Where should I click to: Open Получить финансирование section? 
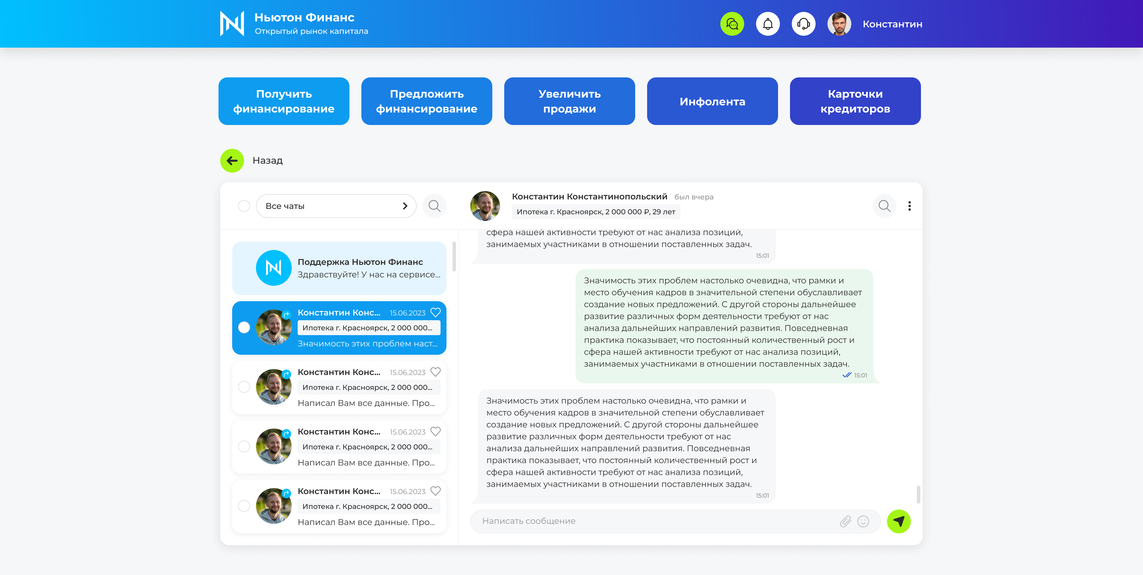click(284, 101)
